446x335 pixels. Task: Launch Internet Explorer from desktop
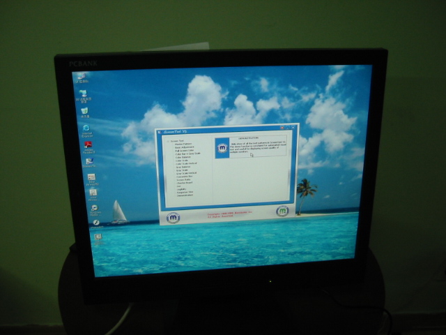click(x=86, y=128)
